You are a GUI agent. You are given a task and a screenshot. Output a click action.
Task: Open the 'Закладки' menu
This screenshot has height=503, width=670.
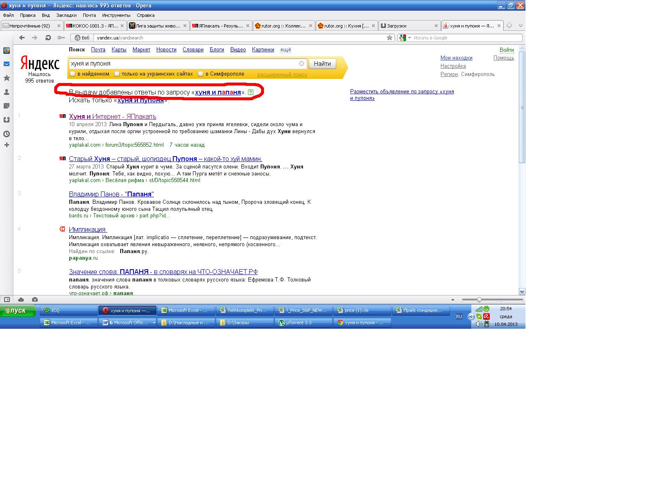(x=66, y=15)
